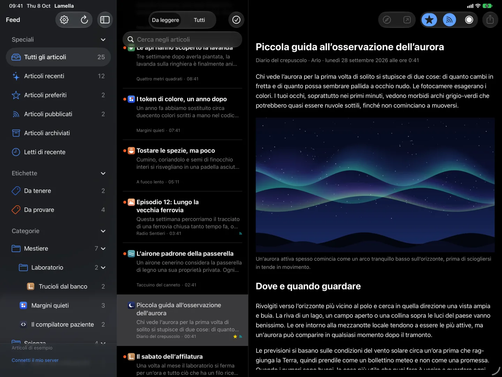502x377 pixels.
Task: Open external link arrow icon
Action: click(407, 20)
